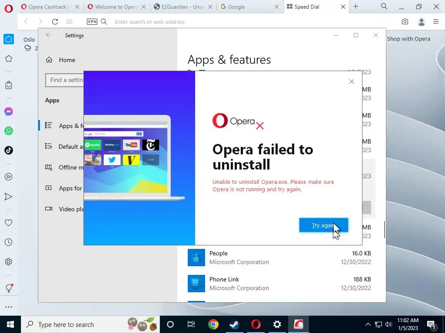
Task: Select the People app entry
Action: pyautogui.click(x=279, y=258)
